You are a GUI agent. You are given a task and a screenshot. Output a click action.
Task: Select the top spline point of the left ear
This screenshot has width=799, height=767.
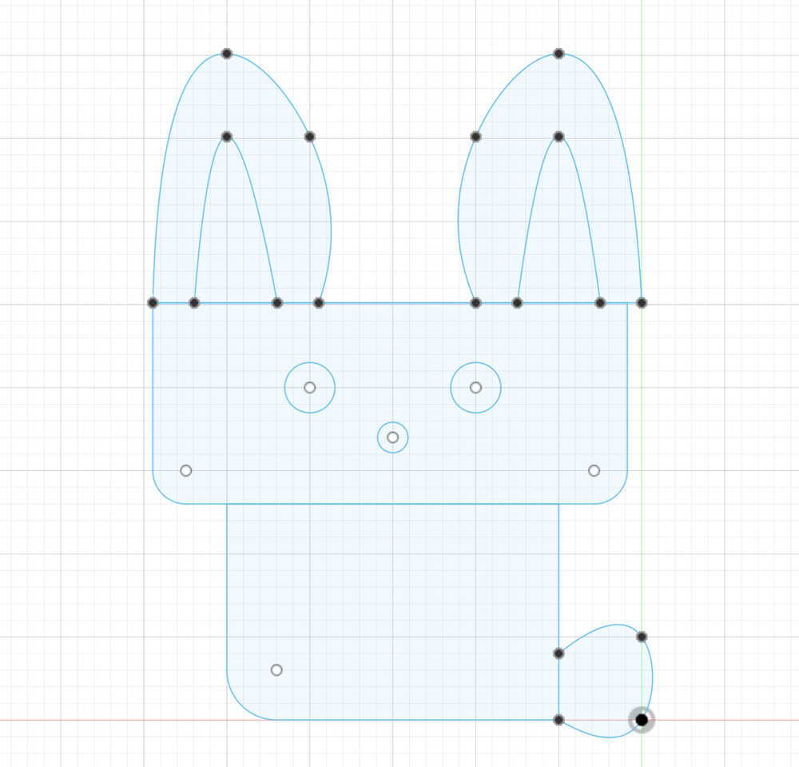click(227, 54)
